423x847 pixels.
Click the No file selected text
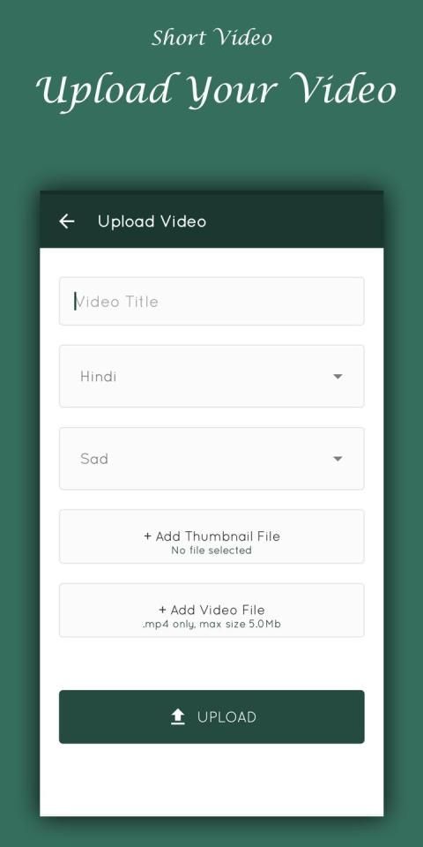pos(211,551)
